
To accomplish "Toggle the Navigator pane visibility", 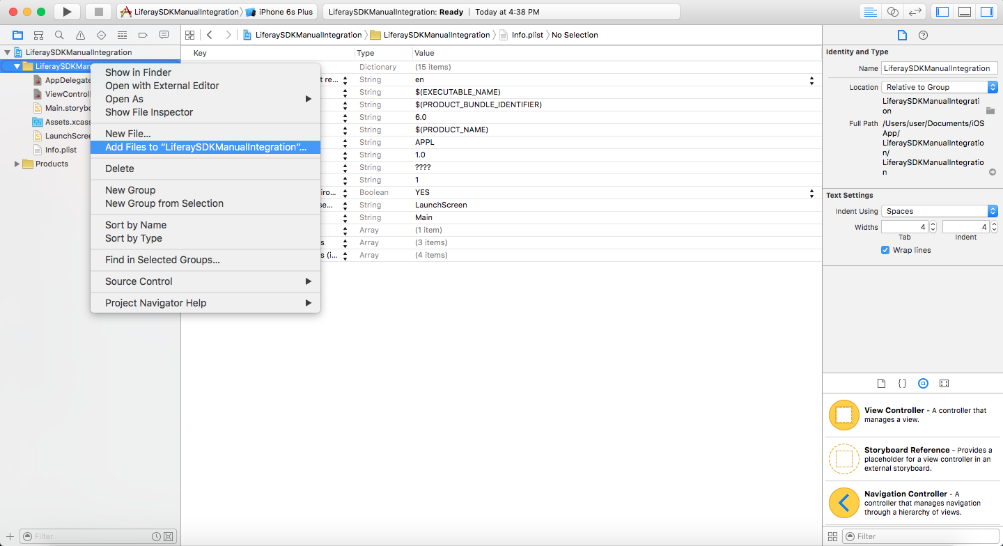I will click(x=942, y=12).
